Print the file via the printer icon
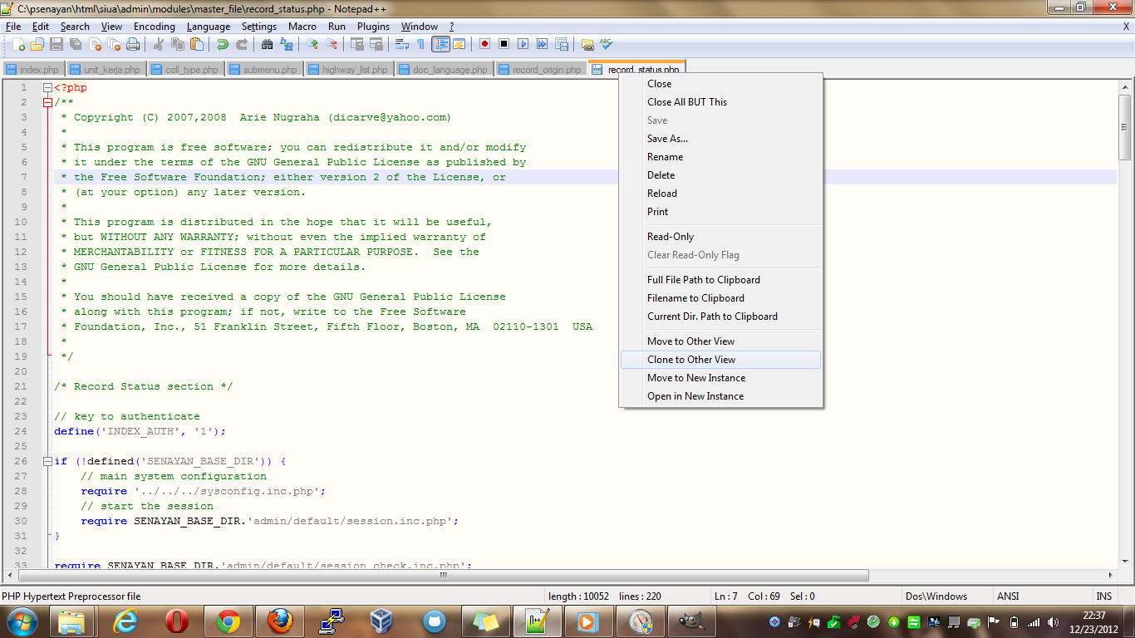This screenshot has height=638, width=1135. tap(131, 44)
